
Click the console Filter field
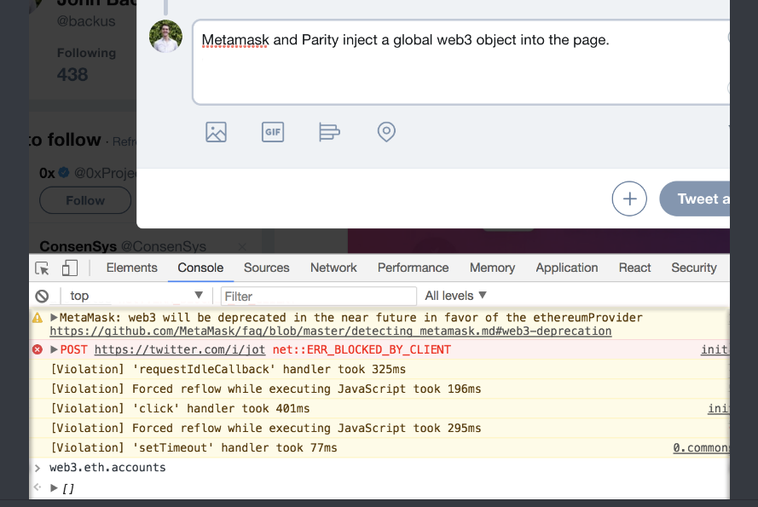tap(319, 296)
